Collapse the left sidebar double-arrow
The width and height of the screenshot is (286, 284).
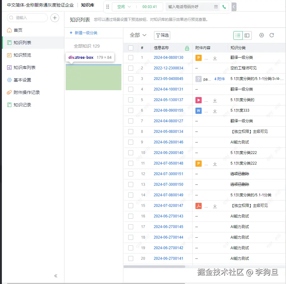click(x=56, y=276)
